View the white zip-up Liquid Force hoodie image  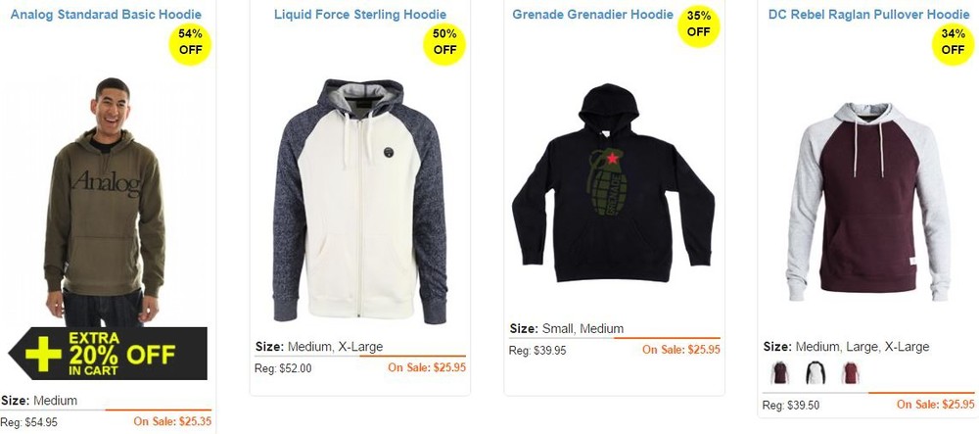coord(359,201)
